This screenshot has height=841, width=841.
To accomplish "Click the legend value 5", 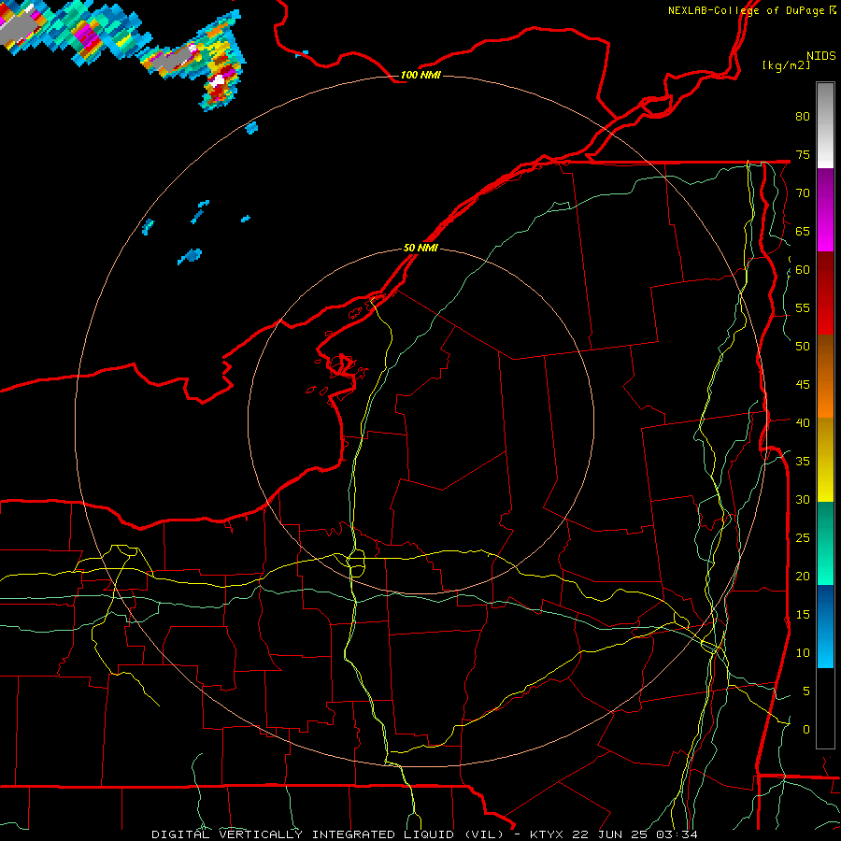I will click(806, 691).
